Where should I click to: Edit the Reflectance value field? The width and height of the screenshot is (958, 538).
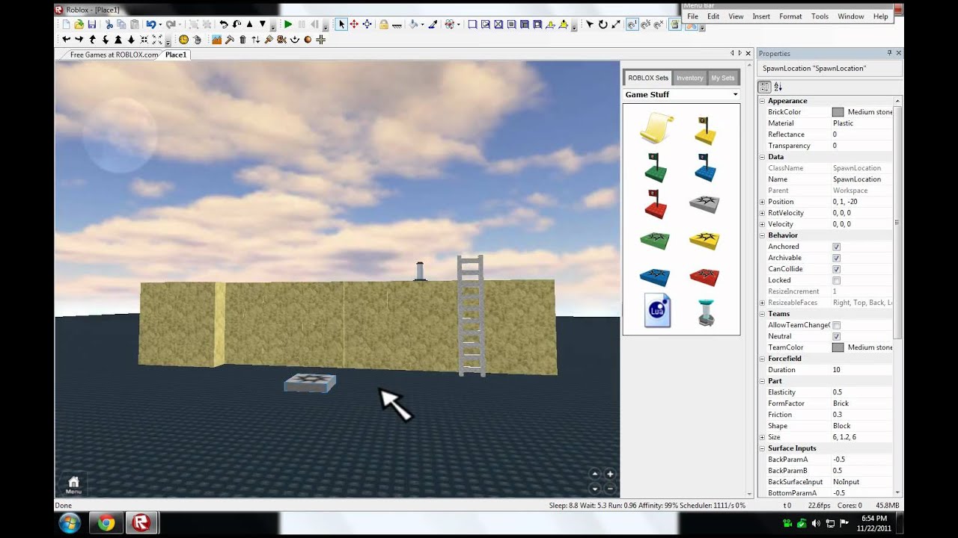pos(862,134)
